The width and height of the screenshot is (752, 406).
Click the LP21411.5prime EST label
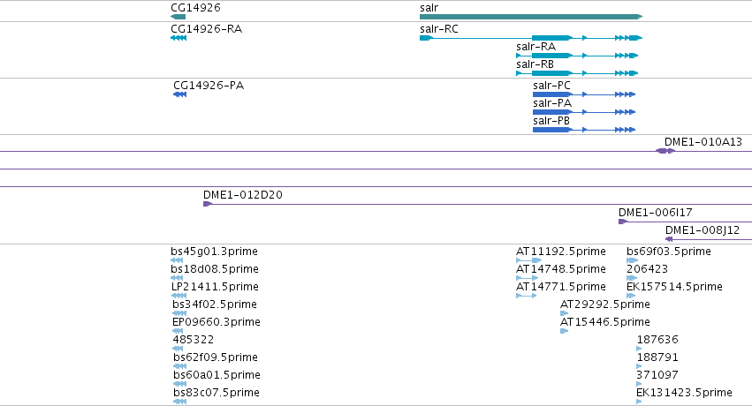(215, 287)
